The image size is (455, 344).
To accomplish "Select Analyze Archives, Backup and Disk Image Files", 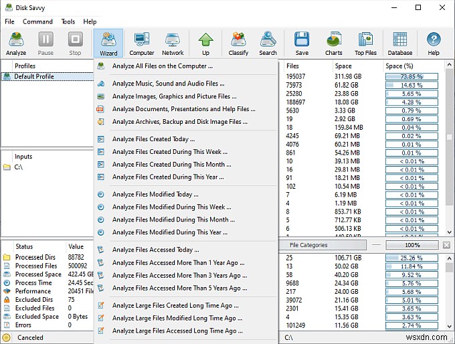I will click(186, 122).
